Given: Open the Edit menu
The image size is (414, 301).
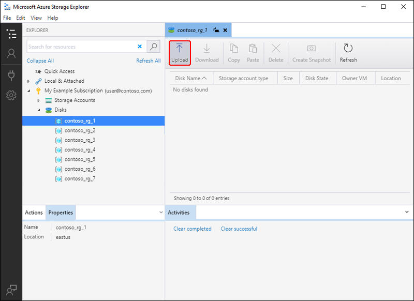Looking at the screenshot, I should (x=21, y=18).
